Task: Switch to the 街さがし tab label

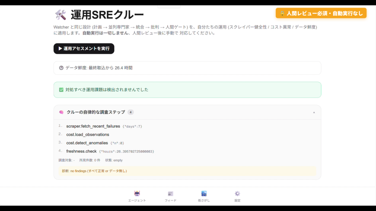Action: [x=204, y=200]
